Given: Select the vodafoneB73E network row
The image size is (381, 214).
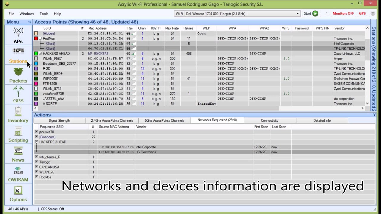Looking at the screenshot, I should (199, 94).
